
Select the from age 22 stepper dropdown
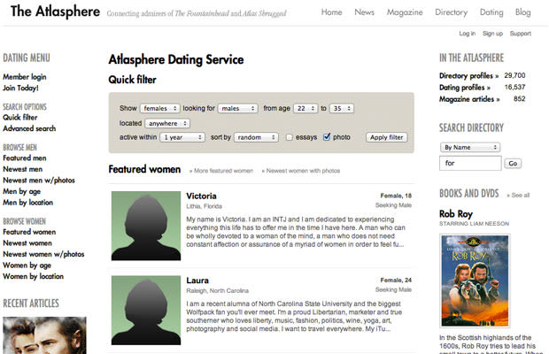tap(305, 109)
